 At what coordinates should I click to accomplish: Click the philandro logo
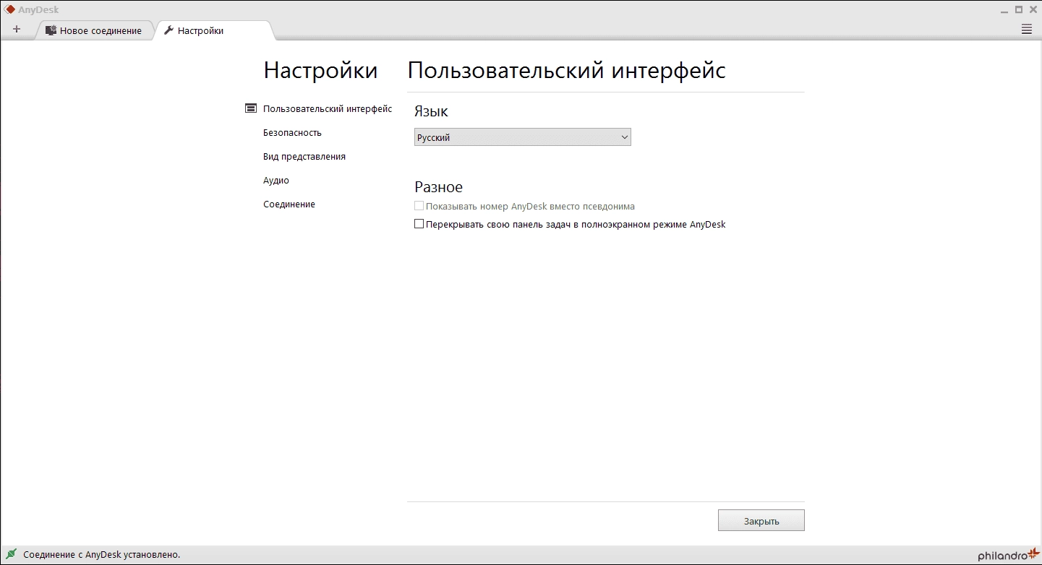(1009, 554)
